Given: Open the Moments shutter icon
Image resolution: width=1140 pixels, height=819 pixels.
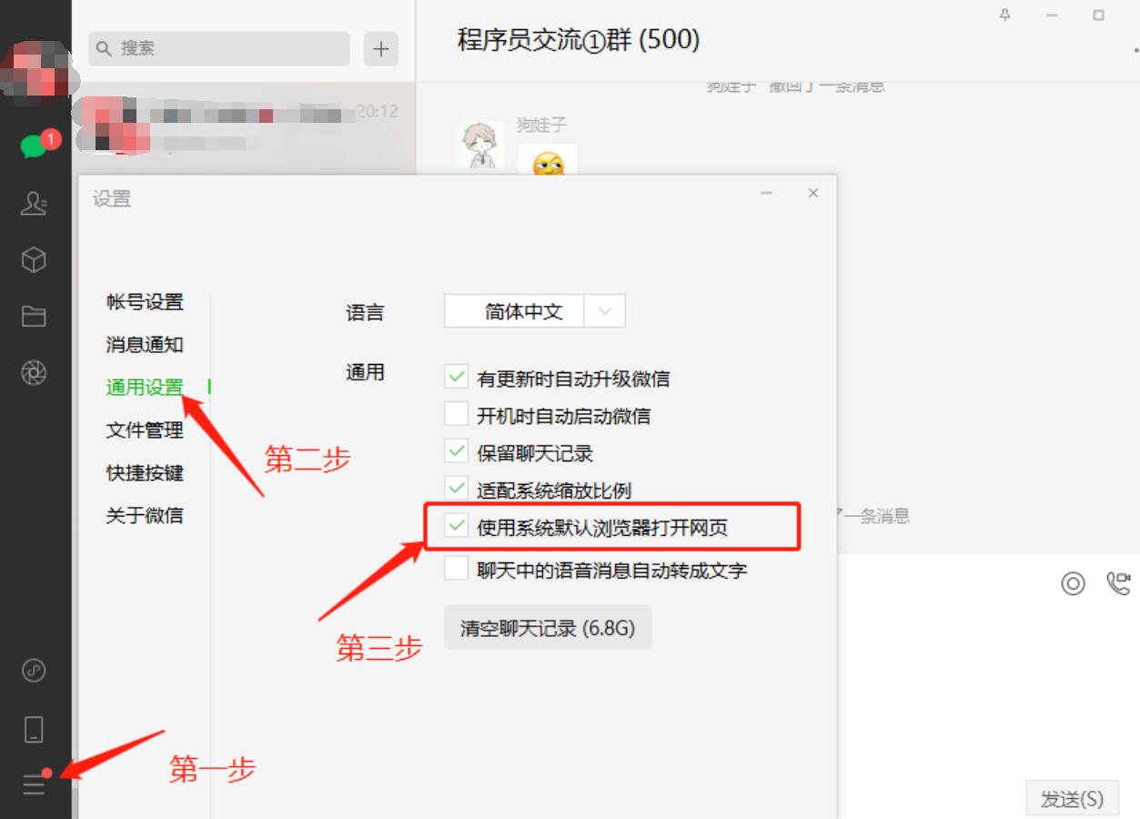Looking at the screenshot, I should pyautogui.click(x=34, y=372).
